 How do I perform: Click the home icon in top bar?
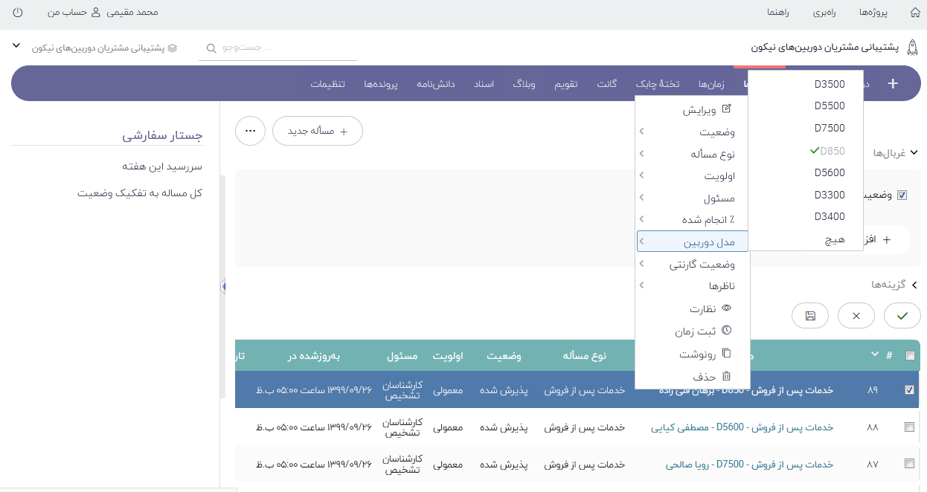[x=914, y=13]
